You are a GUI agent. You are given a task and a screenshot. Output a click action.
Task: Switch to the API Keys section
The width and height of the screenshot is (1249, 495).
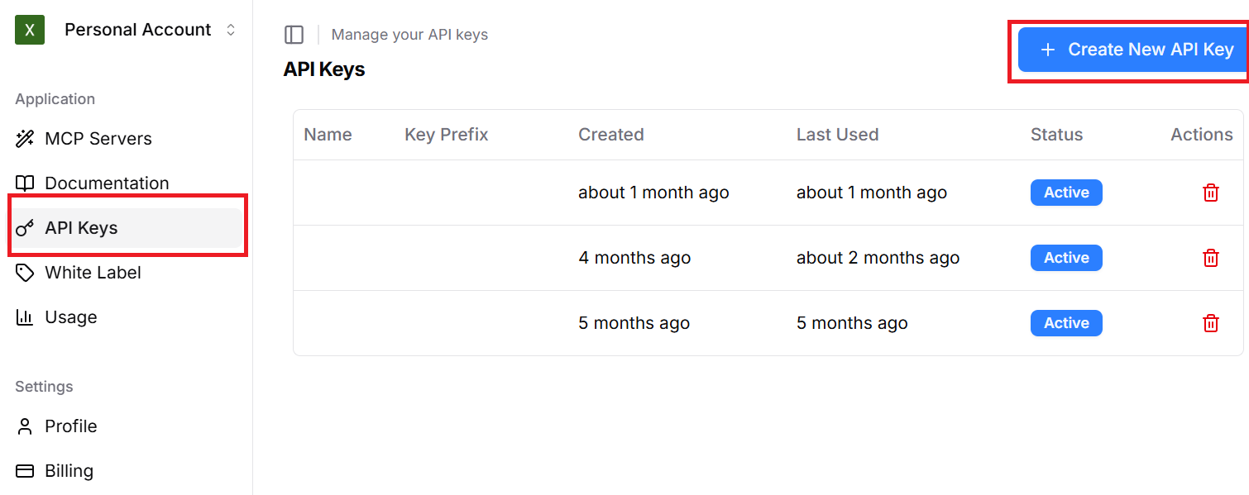(80, 227)
